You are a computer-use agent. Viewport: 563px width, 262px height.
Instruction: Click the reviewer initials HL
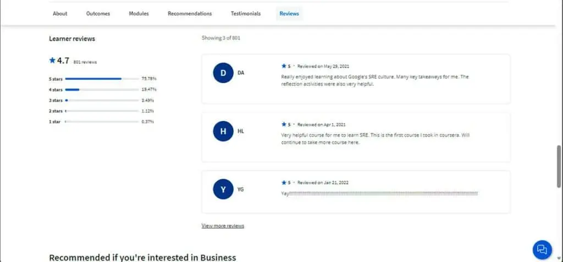pos(241,131)
